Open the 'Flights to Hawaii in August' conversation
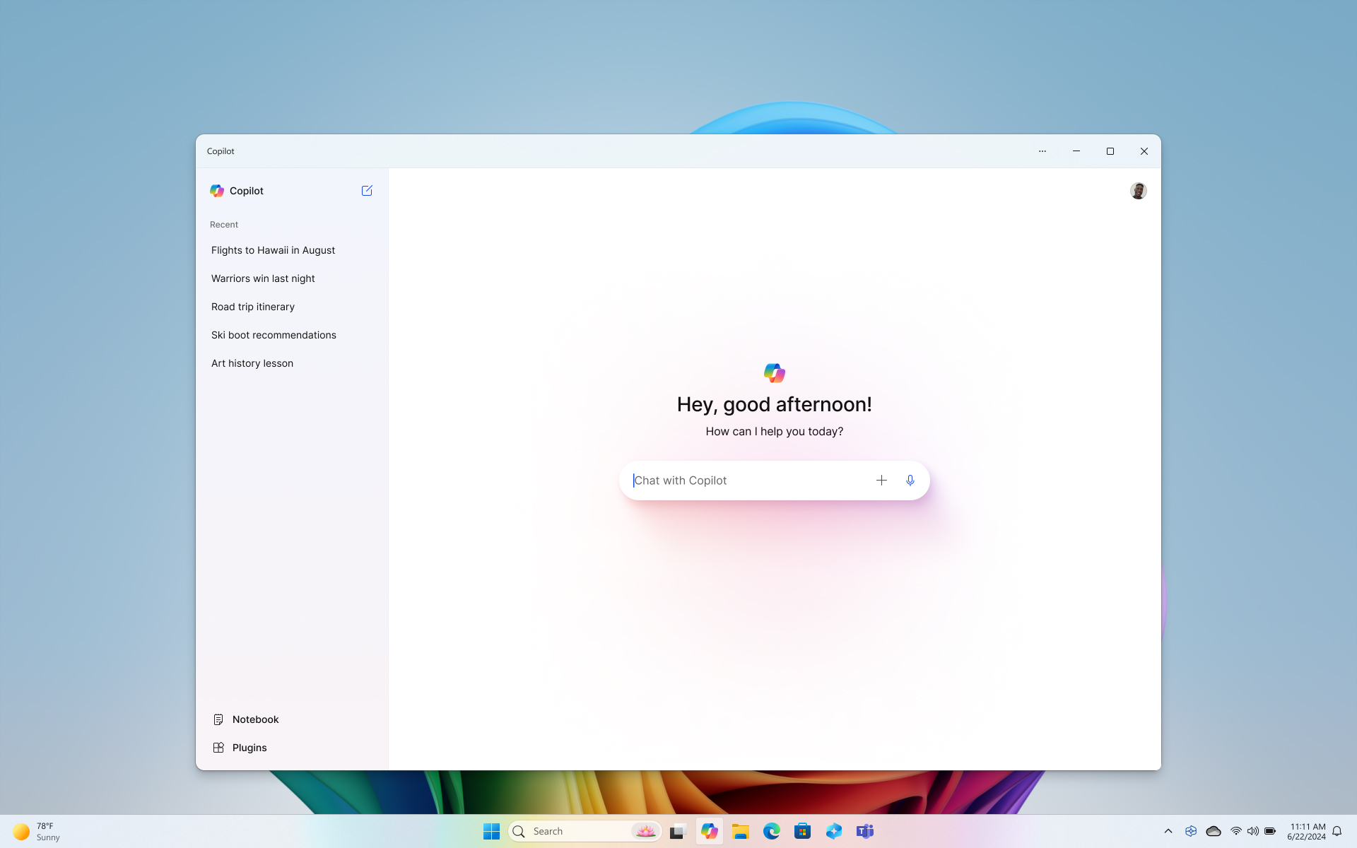1357x848 pixels. click(x=273, y=249)
